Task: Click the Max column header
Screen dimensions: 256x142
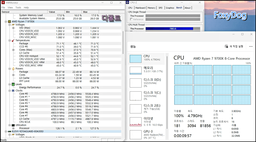Action: (90, 12)
